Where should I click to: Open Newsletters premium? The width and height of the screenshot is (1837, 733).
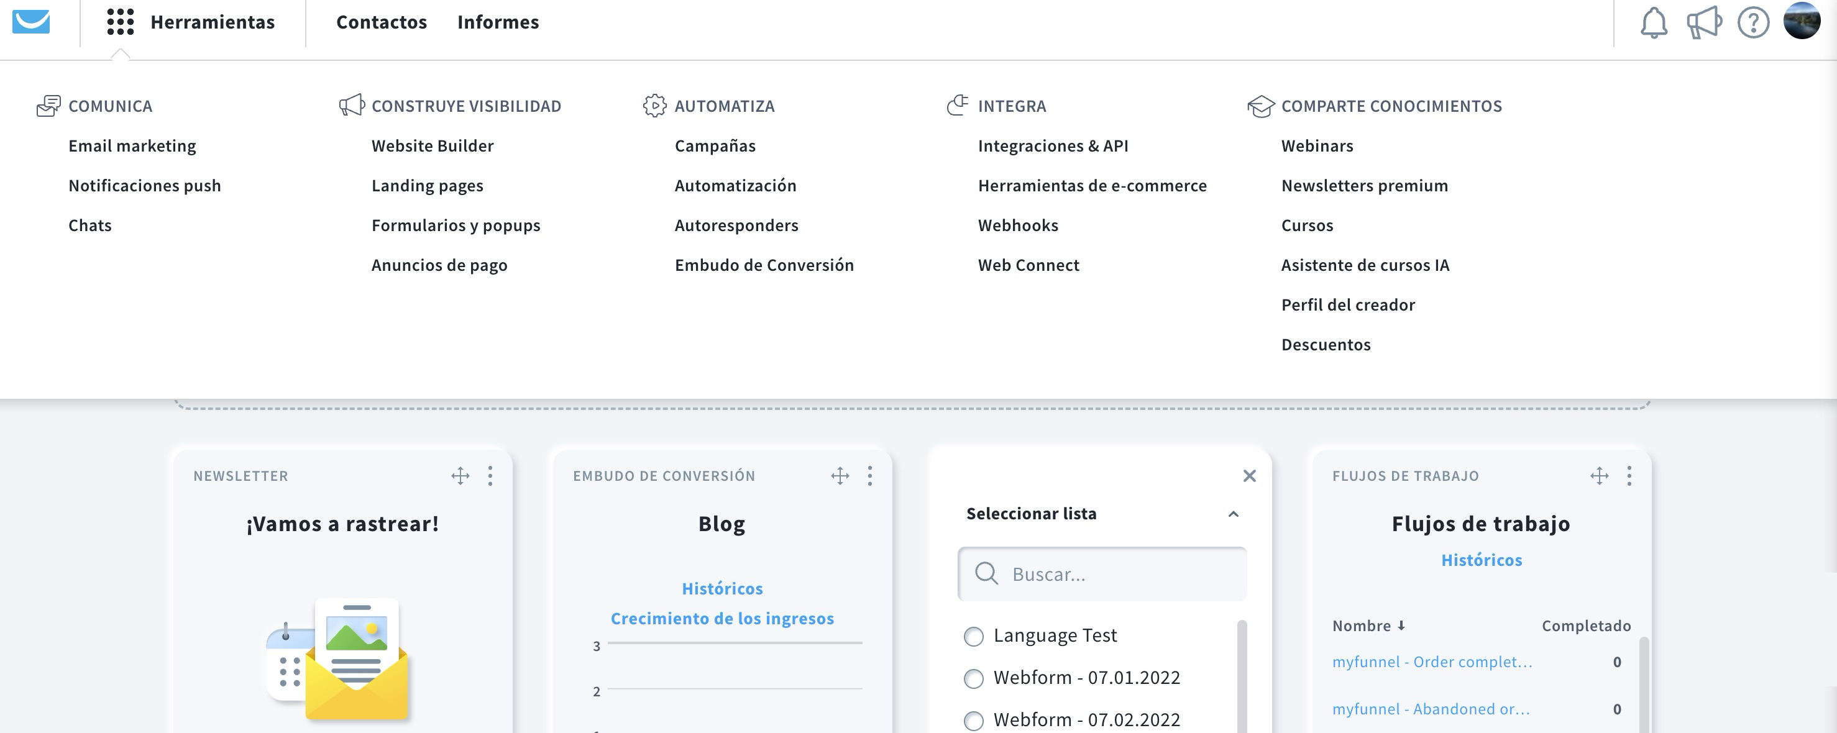coord(1364,185)
